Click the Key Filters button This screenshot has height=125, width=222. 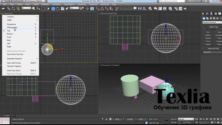(x=187, y=123)
